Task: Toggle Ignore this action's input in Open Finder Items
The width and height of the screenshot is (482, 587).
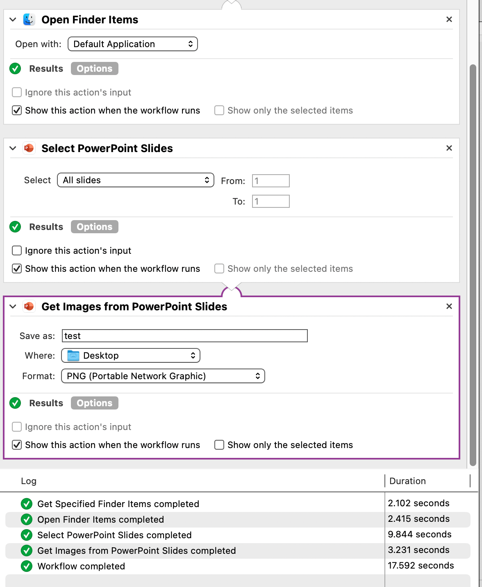Action: (17, 92)
